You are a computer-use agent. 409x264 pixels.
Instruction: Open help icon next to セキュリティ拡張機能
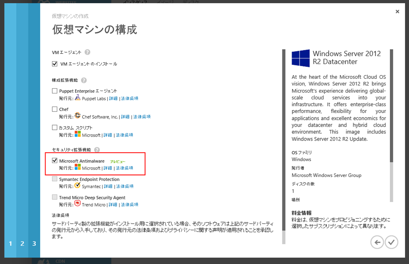[97, 150]
